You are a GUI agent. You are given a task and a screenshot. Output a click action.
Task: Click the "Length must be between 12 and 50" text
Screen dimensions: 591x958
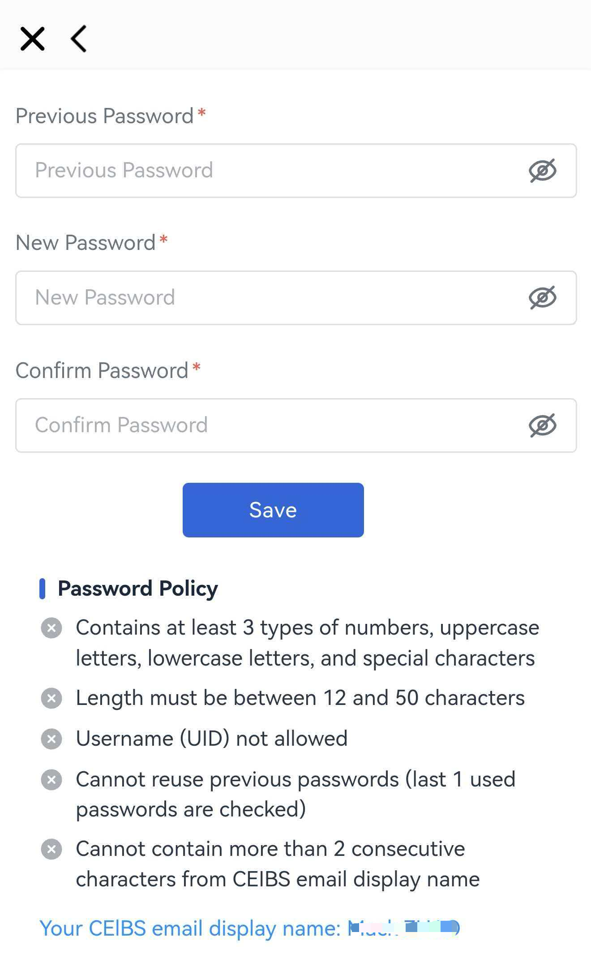pos(300,698)
